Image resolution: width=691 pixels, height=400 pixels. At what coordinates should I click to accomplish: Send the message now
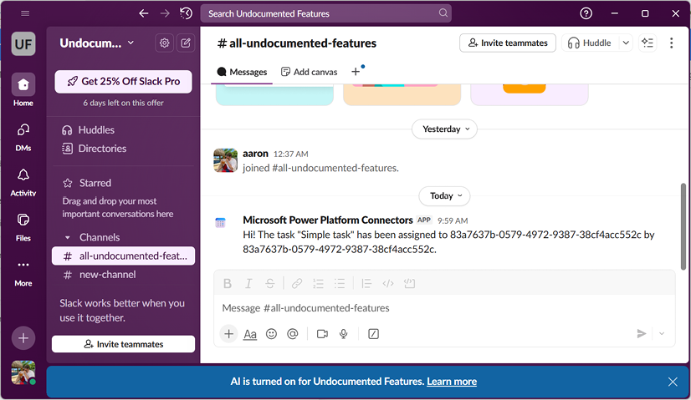pos(642,333)
